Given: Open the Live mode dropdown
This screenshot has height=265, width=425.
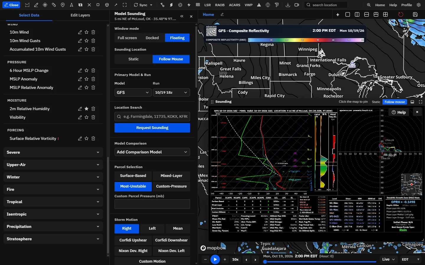Looking at the screenshot, I should click(388, 259).
